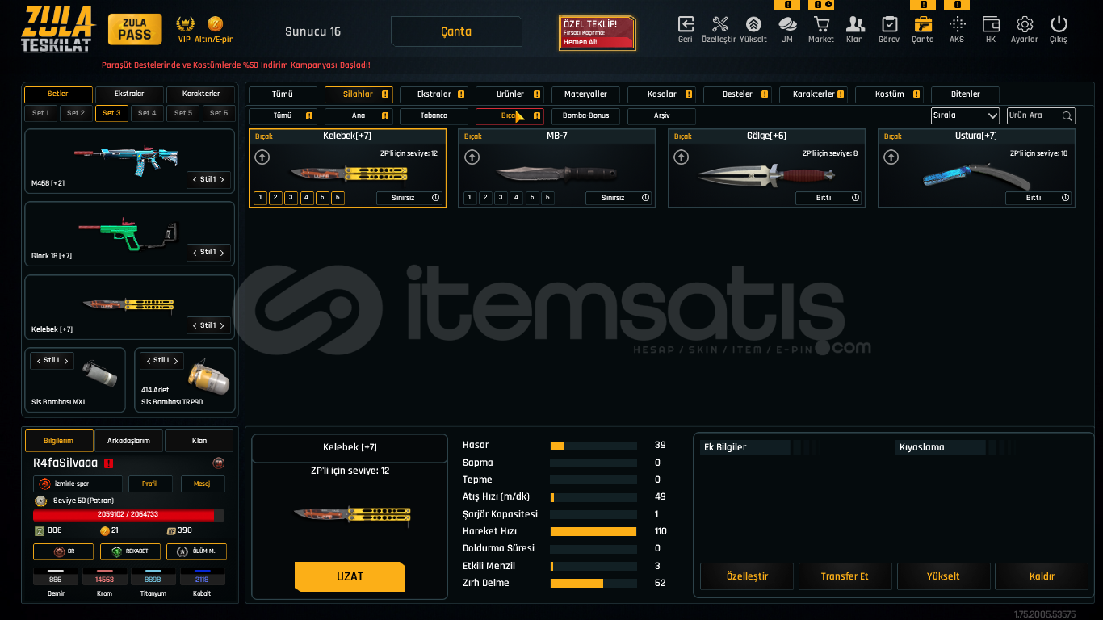Toggle set slot 3 on Kelebek[+7] card
1103x620 pixels.
coord(291,198)
